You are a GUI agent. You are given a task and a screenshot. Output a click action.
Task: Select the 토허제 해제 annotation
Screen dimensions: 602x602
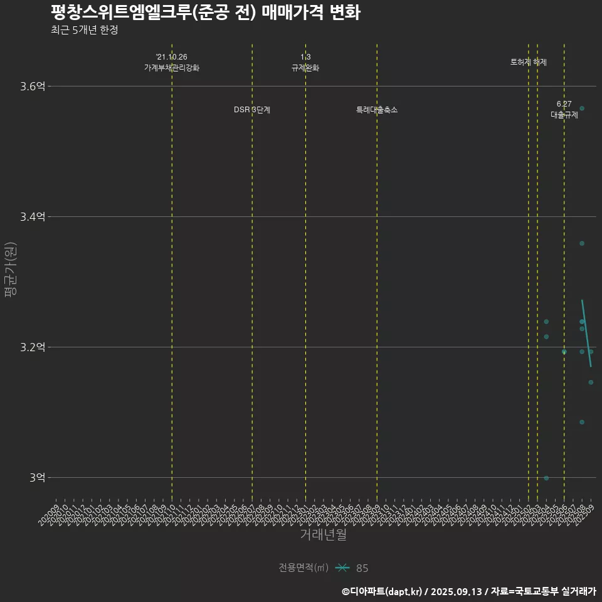click(x=529, y=62)
